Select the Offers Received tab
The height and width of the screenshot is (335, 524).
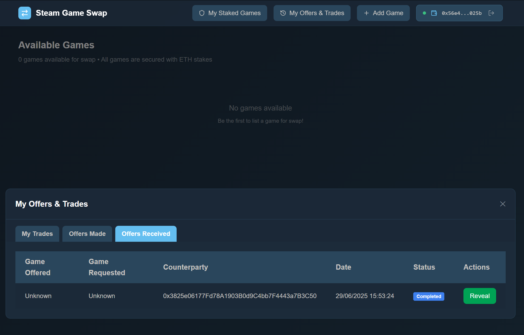(x=146, y=234)
